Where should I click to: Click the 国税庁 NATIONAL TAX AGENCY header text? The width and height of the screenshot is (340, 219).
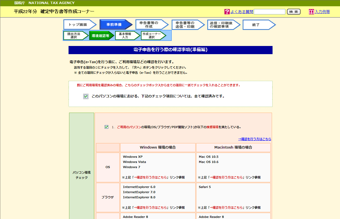click(x=44, y=3)
